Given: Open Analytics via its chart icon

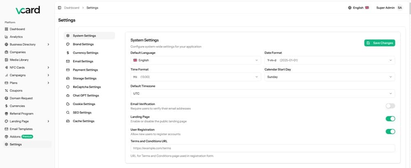Looking at the screenshot, I should tap(6, 37).
